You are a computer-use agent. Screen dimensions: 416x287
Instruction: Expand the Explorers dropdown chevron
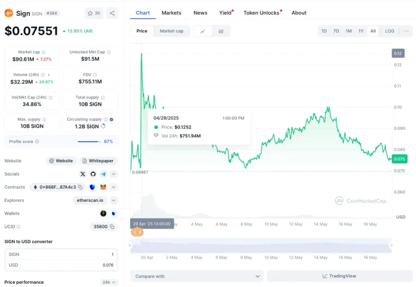tap(114, 200)
